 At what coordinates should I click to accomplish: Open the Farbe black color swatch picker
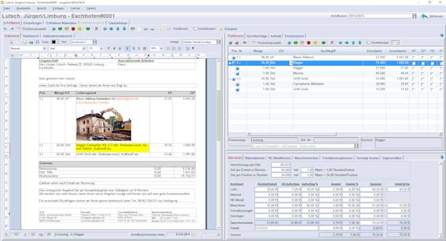click(54, 42)
